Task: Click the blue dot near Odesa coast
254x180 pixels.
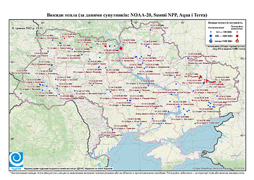Action: pyautogui.click(x=101, y=137)
